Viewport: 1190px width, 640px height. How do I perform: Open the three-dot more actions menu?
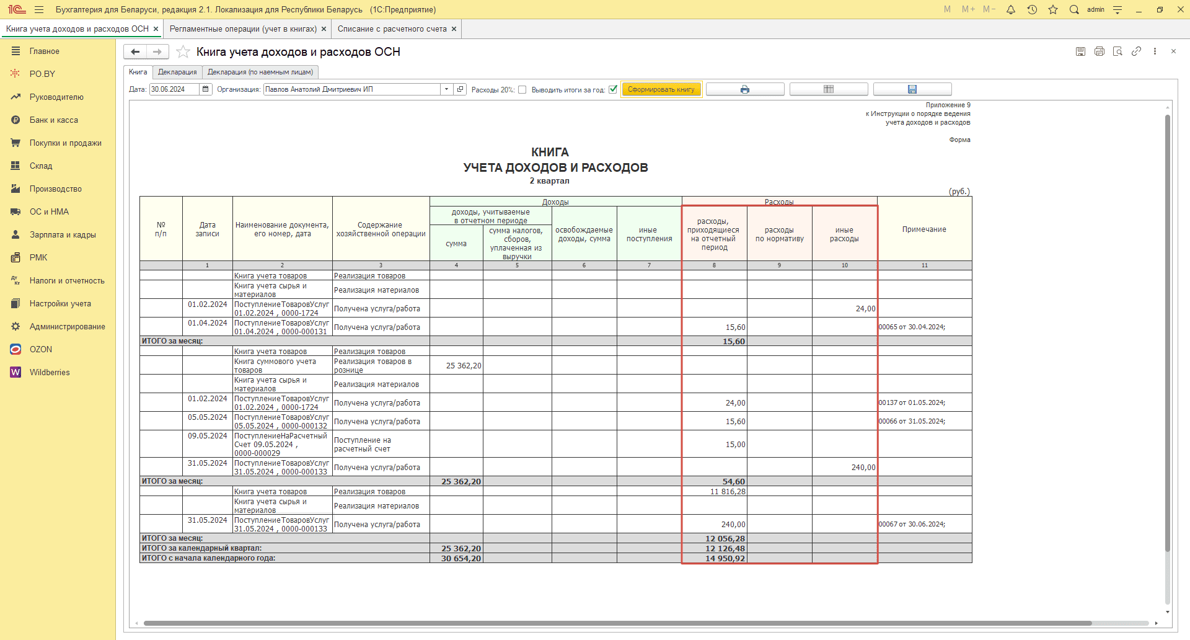1155,51
